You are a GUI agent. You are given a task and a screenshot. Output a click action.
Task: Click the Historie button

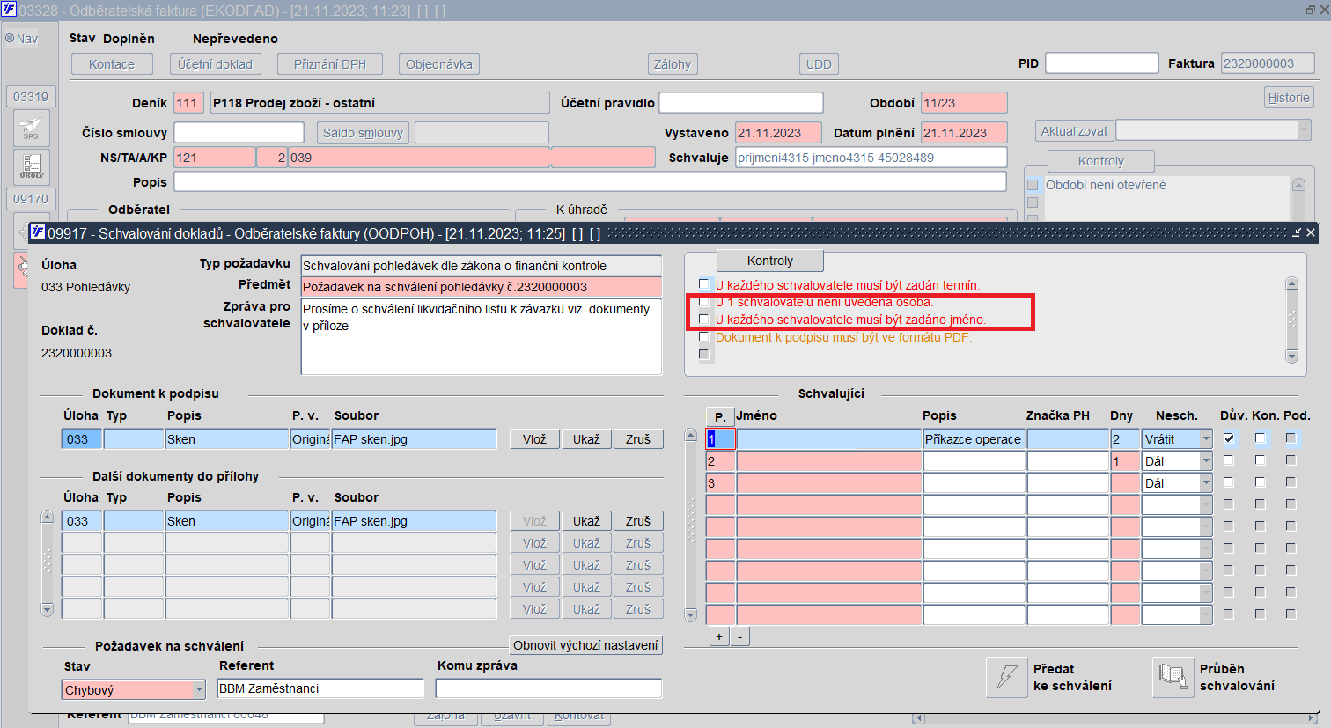coord(1289,98)
